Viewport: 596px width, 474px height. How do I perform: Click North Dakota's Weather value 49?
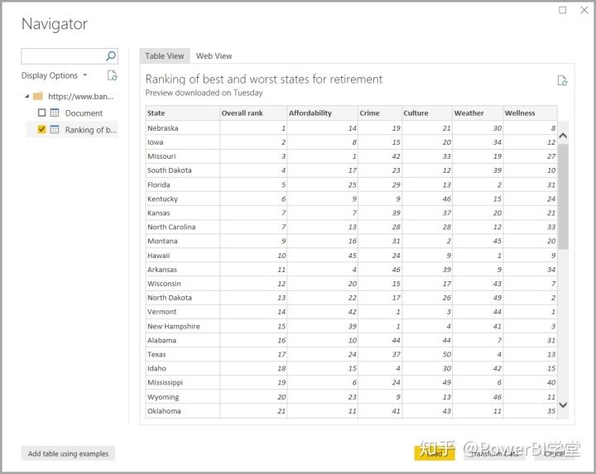[497, 298]
